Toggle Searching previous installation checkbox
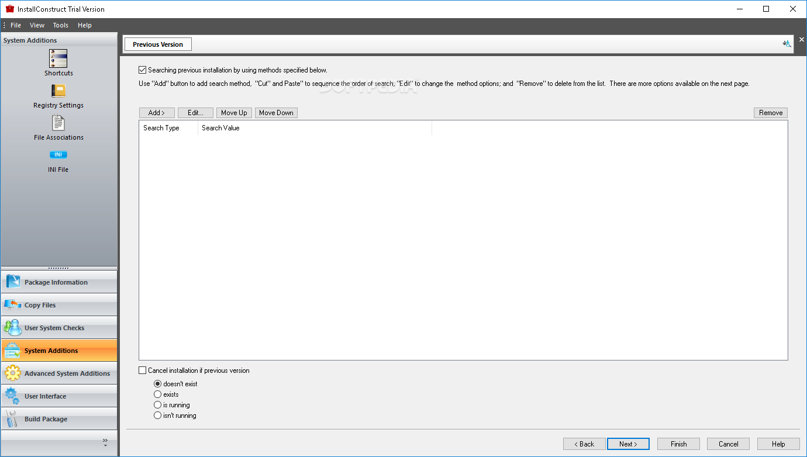 (143, 70)
